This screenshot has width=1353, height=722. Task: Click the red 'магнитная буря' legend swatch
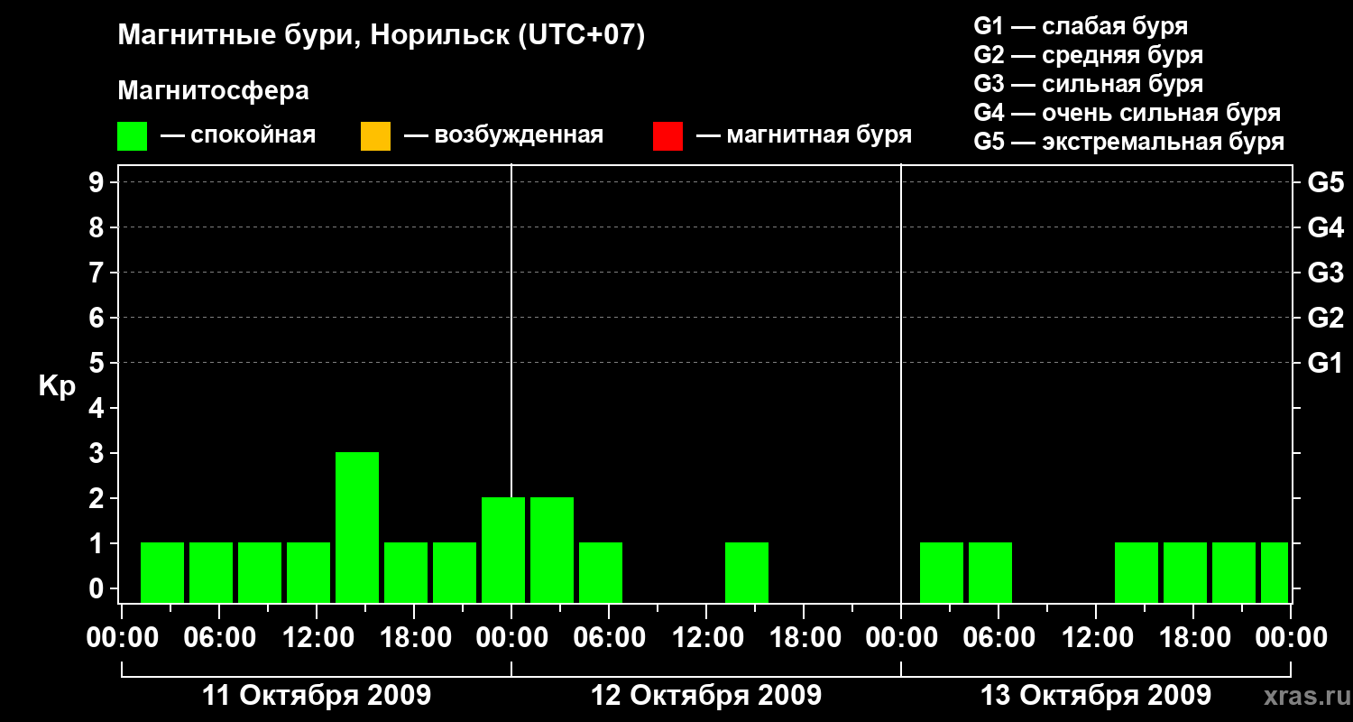pyautogui.click(x=667, y=135)
